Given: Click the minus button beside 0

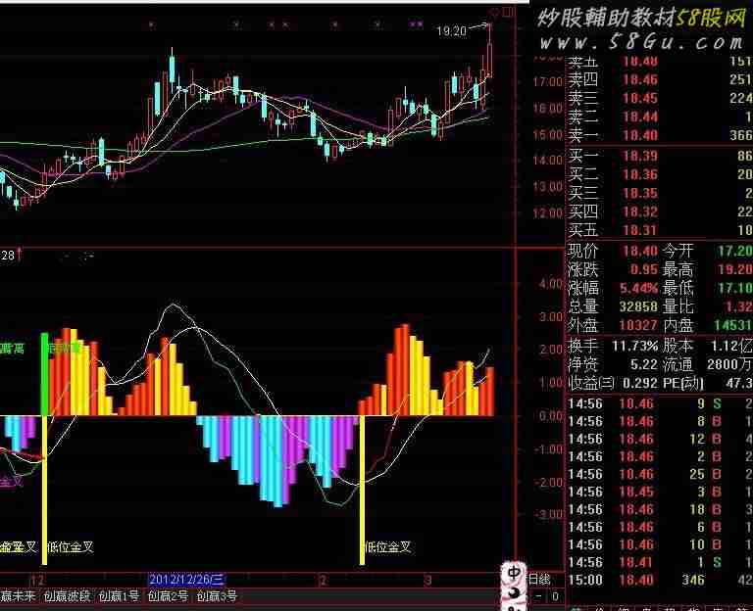Looking at the screenshot, I should point(538,596).
